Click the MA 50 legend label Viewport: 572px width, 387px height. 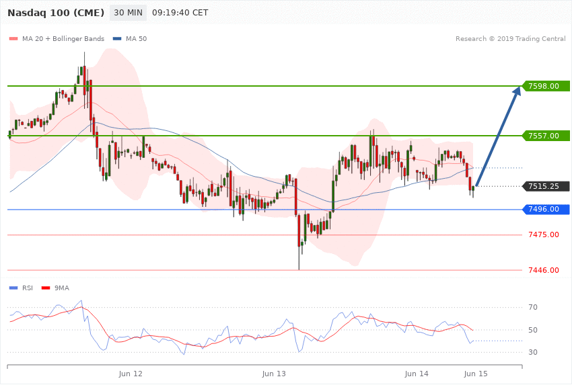point(136,38)
